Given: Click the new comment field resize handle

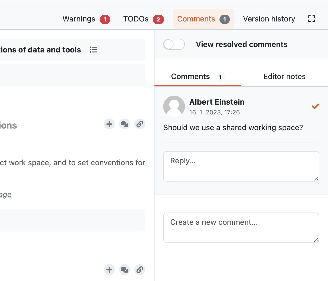Looking at the screenshot, I should click(316, 240).
